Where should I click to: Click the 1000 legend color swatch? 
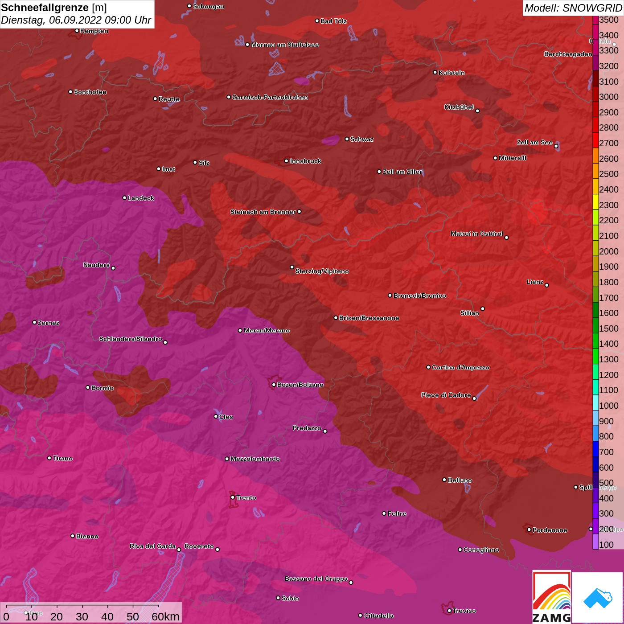pyautogui.click(x=595, y=402)
